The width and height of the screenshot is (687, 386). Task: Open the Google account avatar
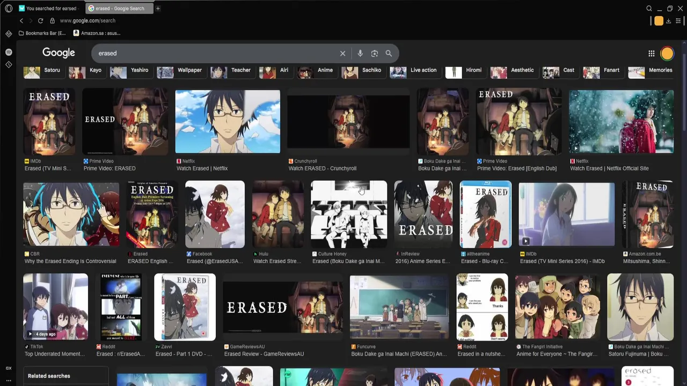pyautogui.click(x=667, y=53)
